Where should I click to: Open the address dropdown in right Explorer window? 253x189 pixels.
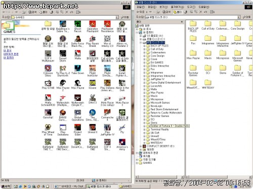(239, 17)
